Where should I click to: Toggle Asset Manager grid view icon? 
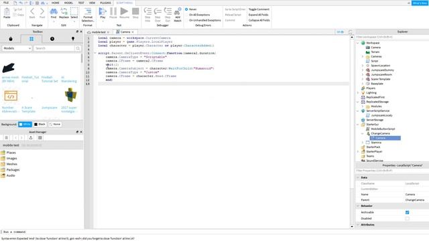pos(40,138)
